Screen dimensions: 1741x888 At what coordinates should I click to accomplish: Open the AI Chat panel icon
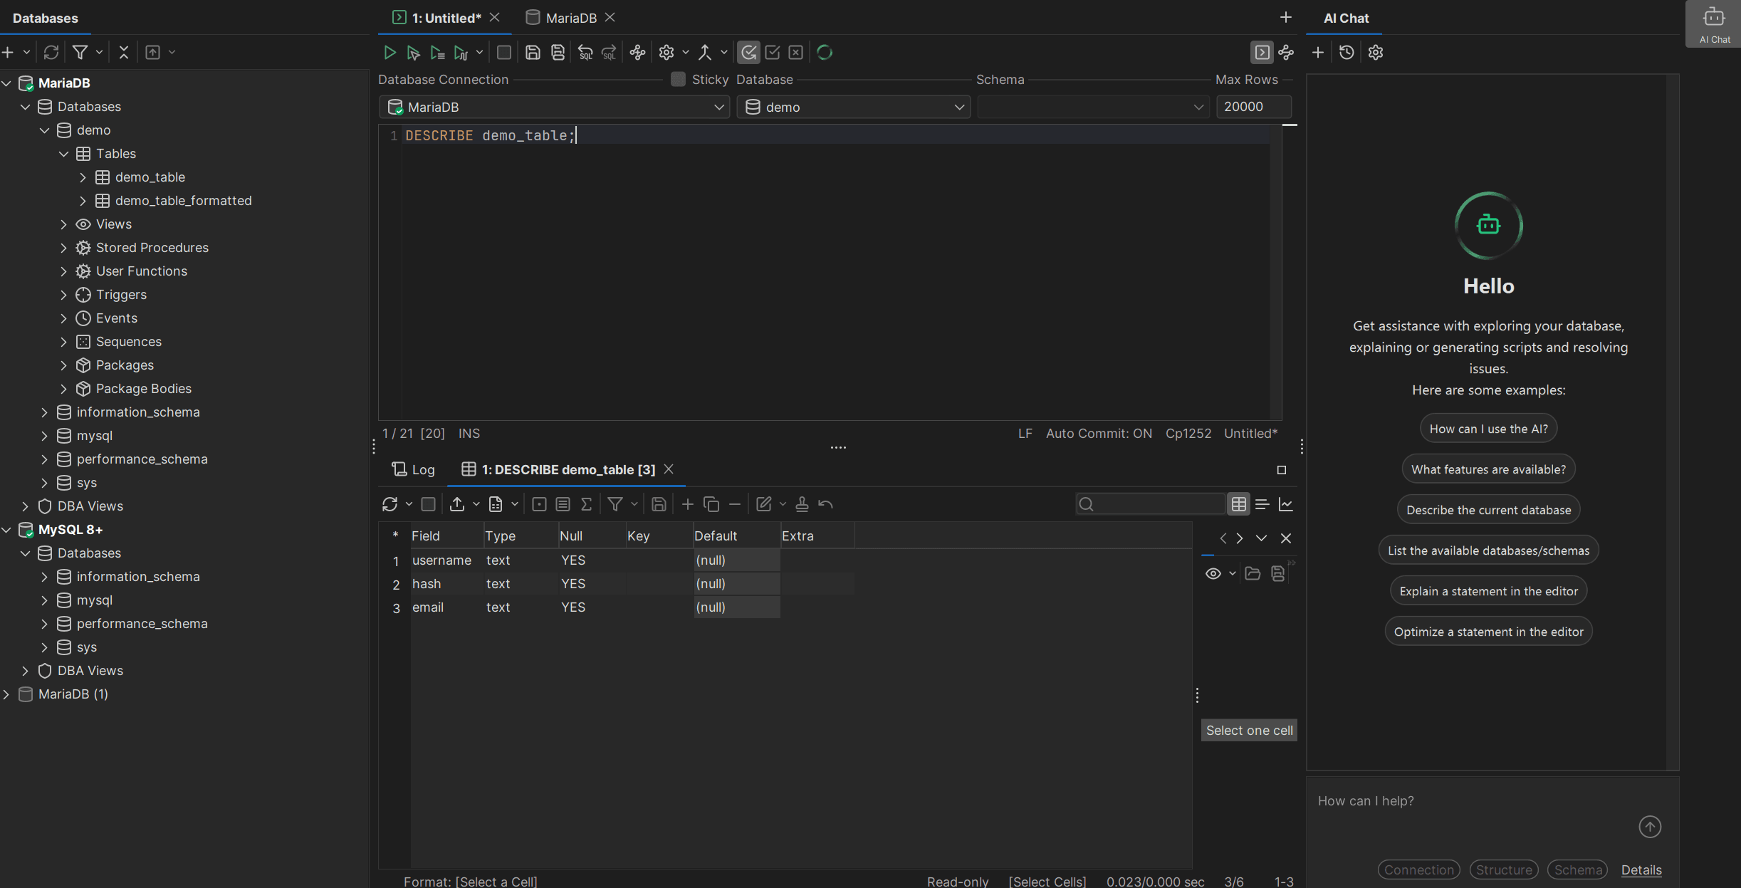tap(1713, 19)
